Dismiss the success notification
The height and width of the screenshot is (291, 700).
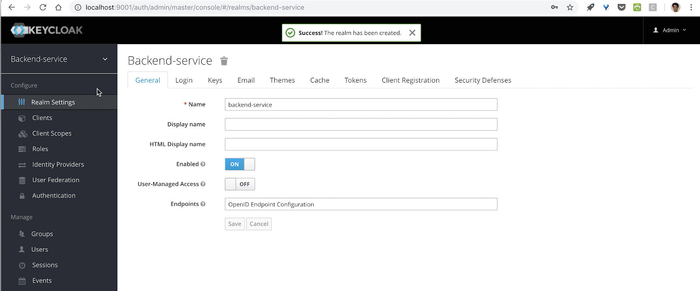(x=412, y=33)
